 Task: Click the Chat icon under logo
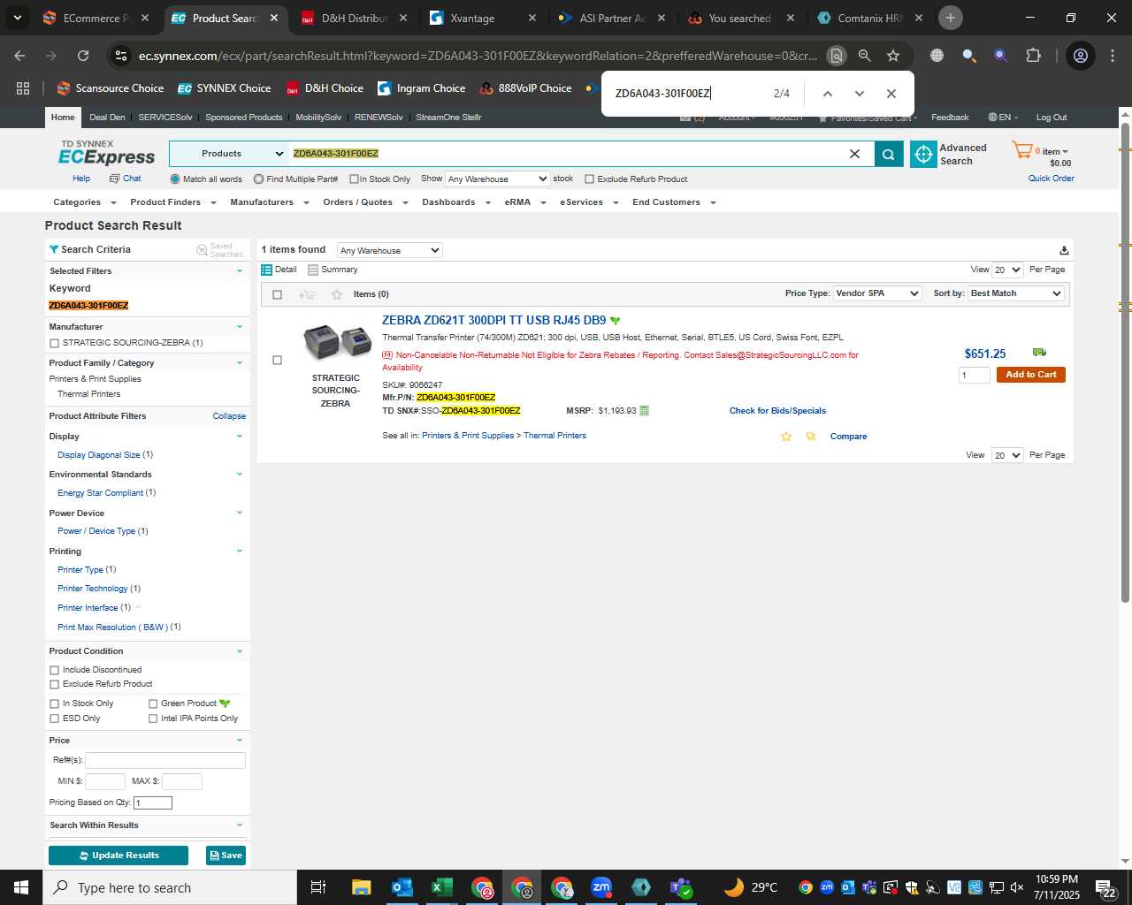click(x=114, y=179)
